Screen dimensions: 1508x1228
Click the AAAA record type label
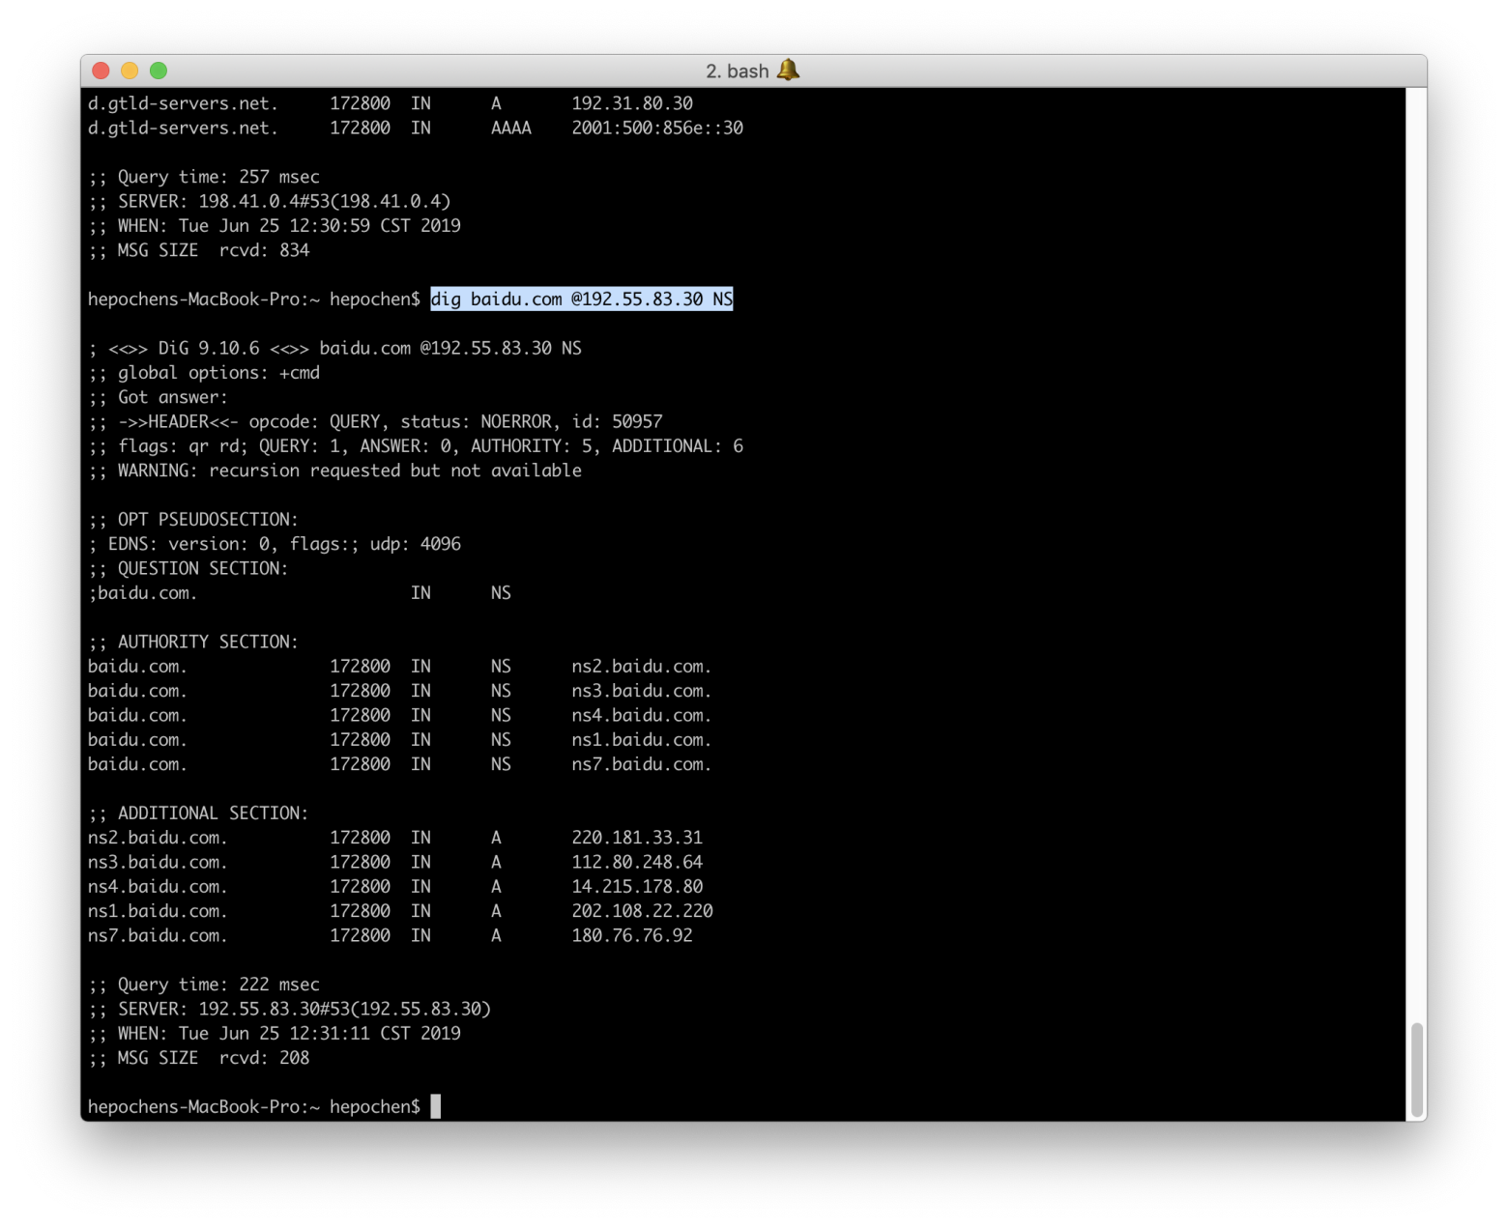pyautogui.click(x=511, y=128)
